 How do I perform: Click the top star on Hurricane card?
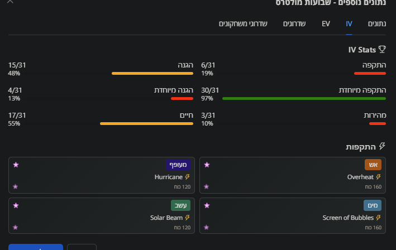coord(16,165)
